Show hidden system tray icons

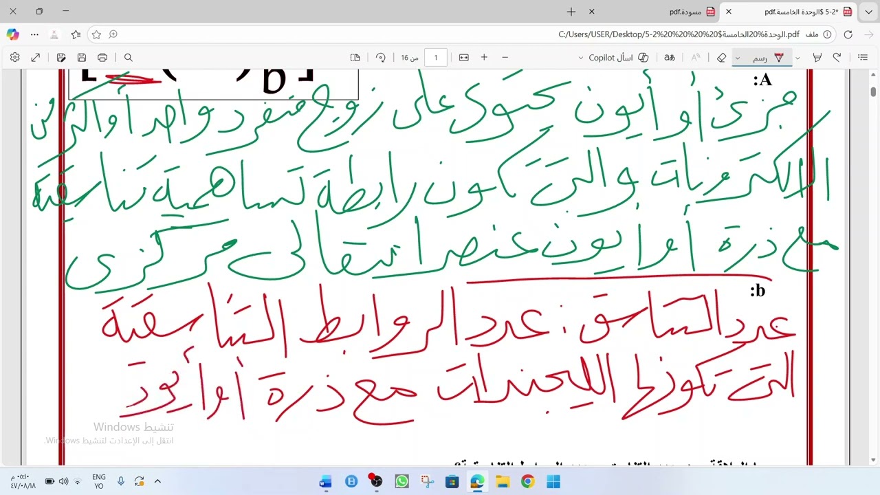(157, 482)
